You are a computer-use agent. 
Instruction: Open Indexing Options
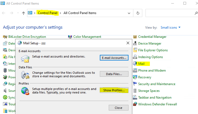click(x=150, y=57)
